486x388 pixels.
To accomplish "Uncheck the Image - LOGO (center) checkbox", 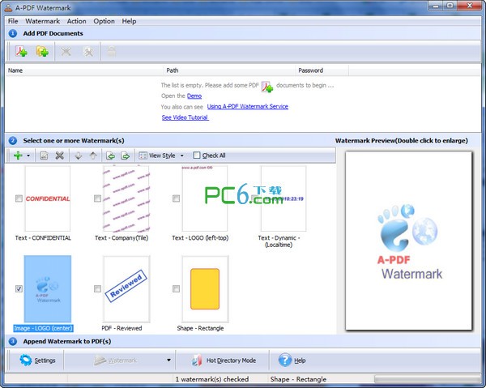I will tap(19, 289).
